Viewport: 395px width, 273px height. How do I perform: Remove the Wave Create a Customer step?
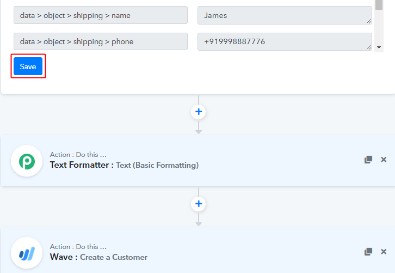point(384,252)
